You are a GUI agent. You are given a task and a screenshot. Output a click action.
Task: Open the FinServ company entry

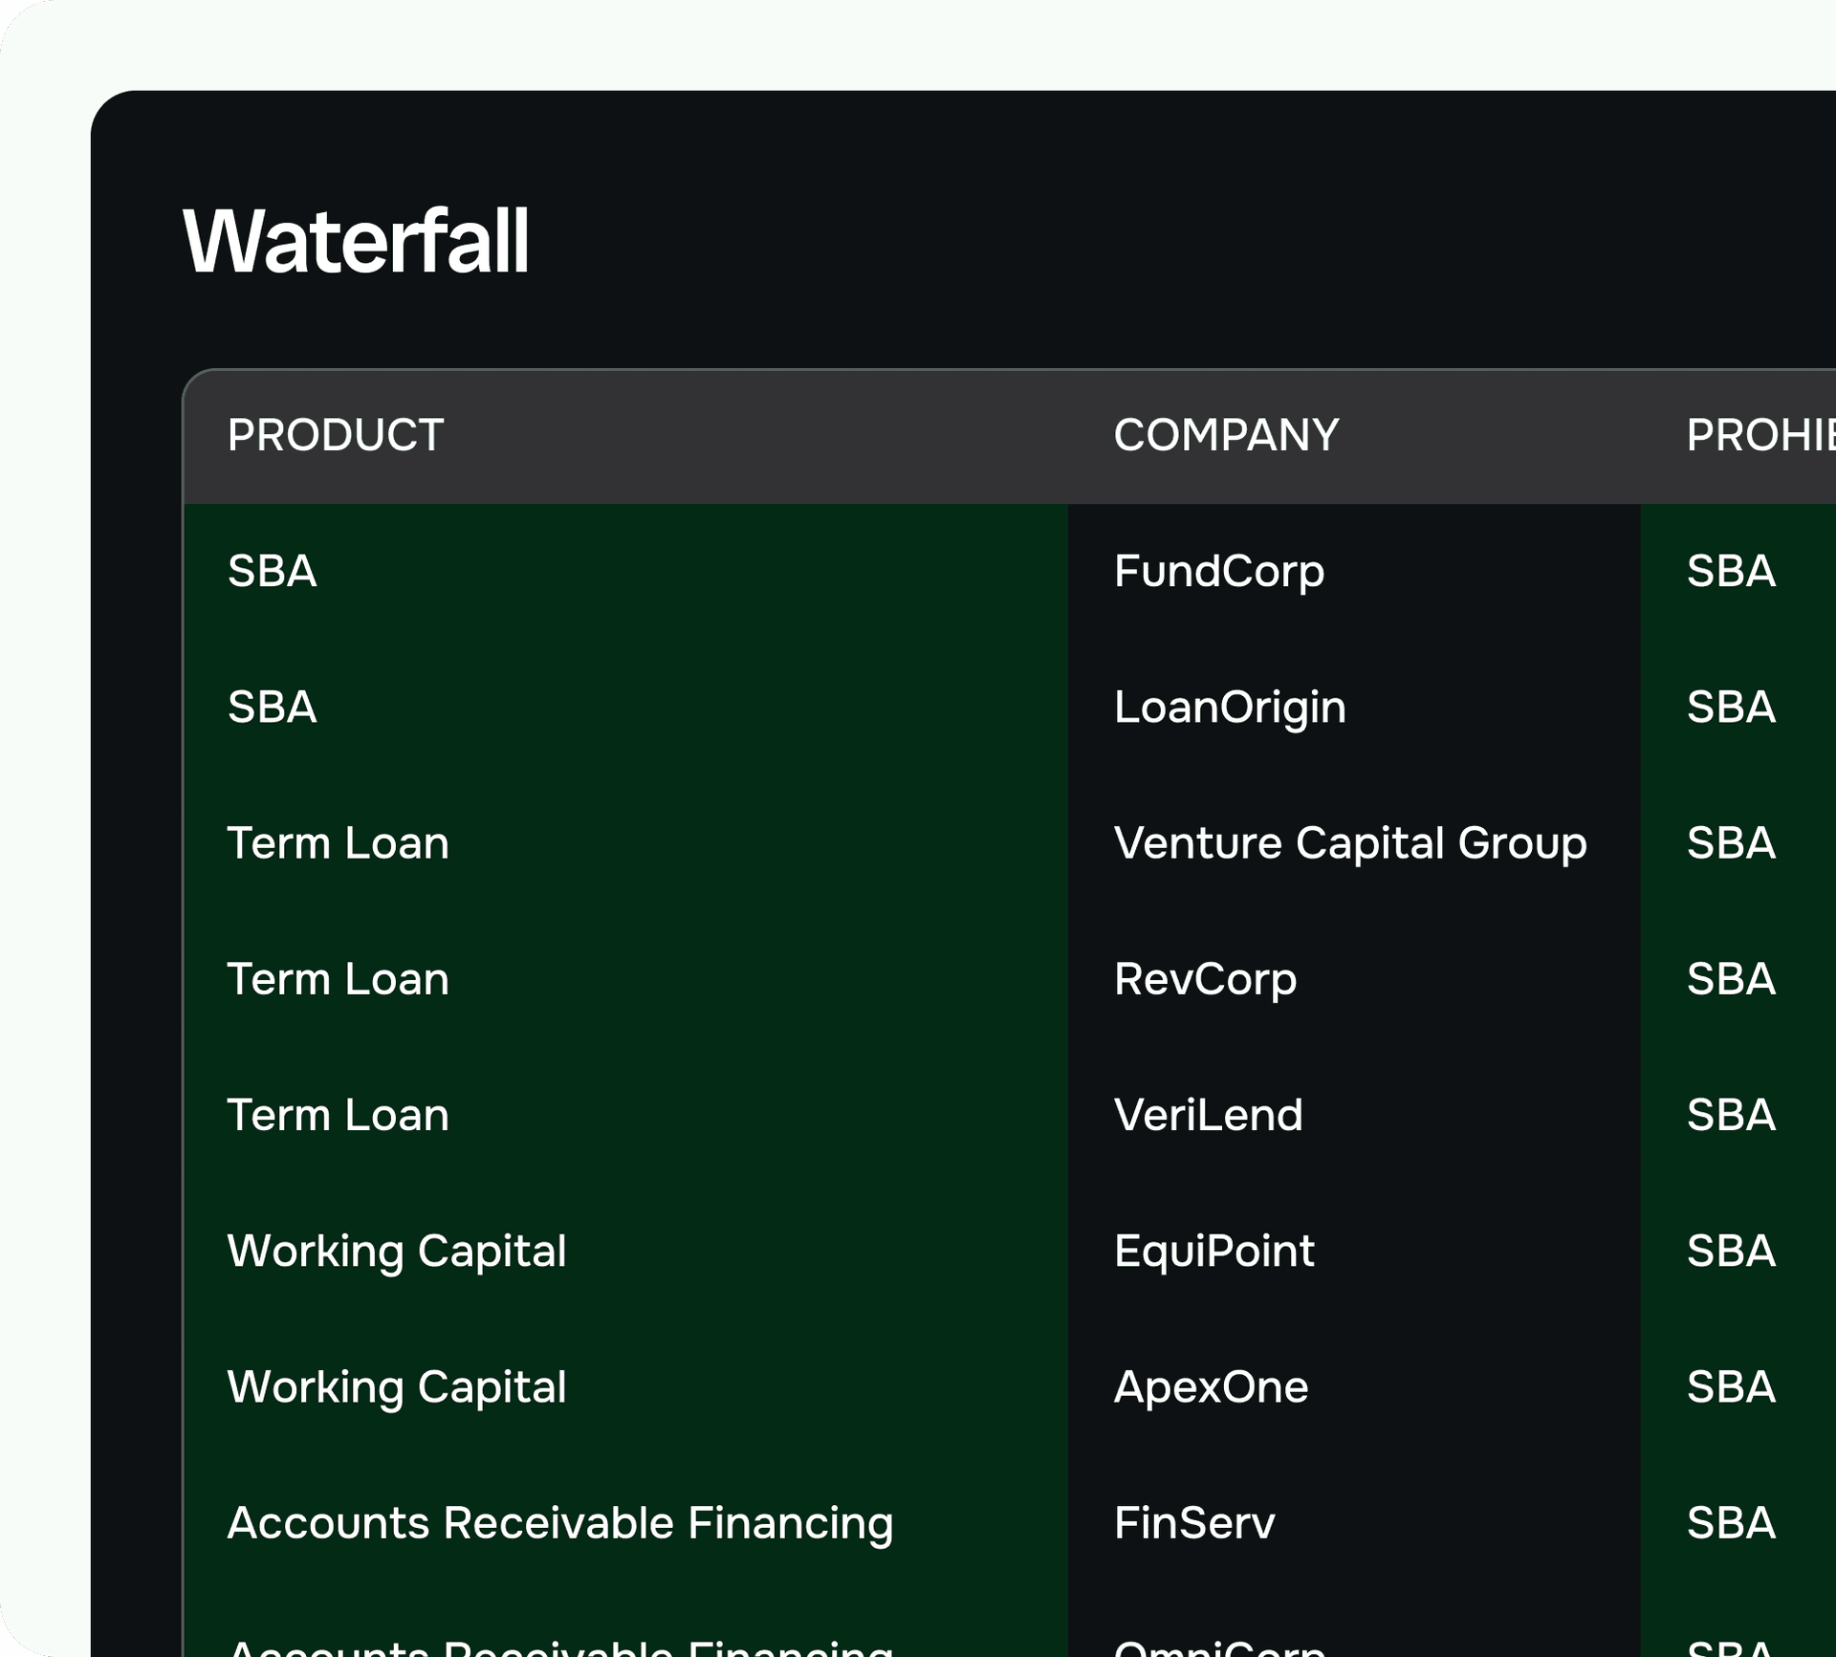(x=1194, y=1523)
